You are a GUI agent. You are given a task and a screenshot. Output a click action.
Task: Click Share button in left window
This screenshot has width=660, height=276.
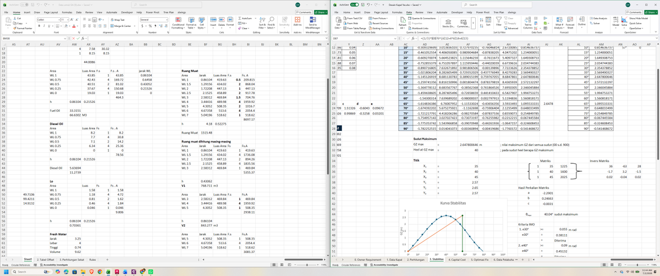pyautogui.click(x=321, y=12)
